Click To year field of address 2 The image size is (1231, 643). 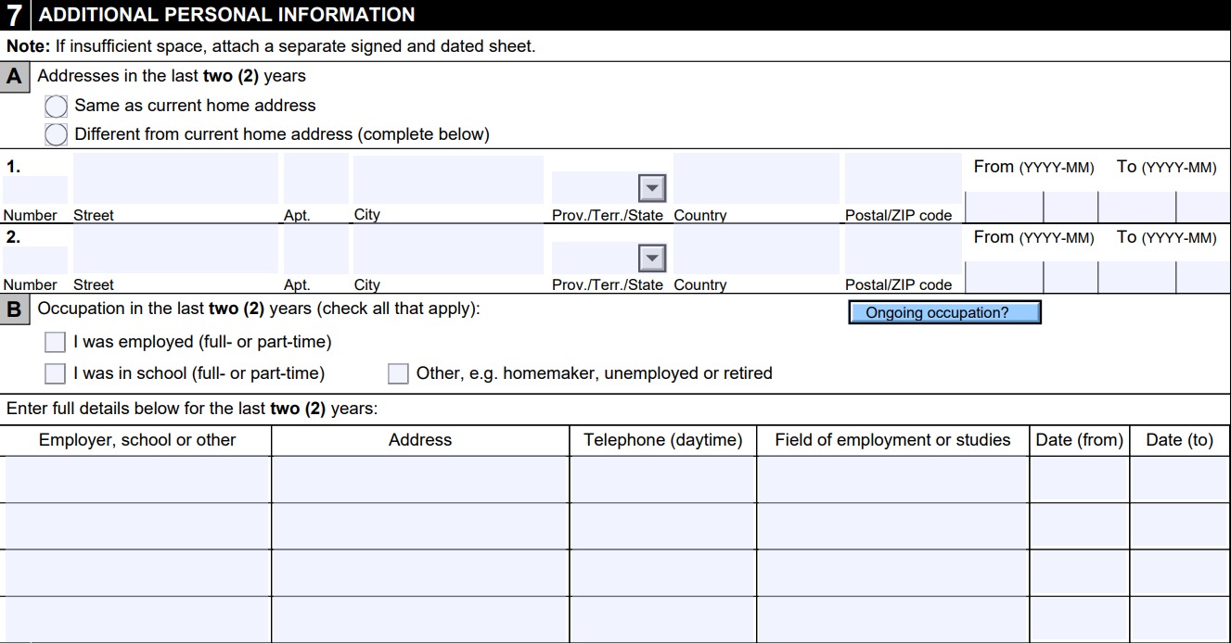(1137, 277)
